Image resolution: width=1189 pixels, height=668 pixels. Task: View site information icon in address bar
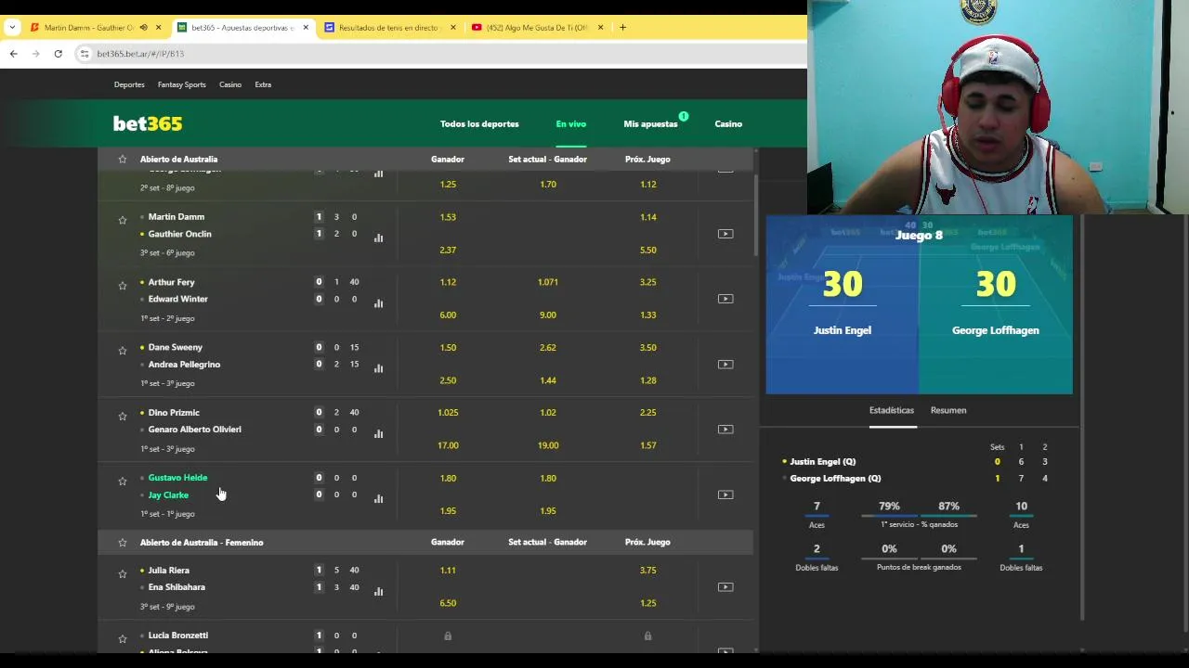[x=85, y=54]
